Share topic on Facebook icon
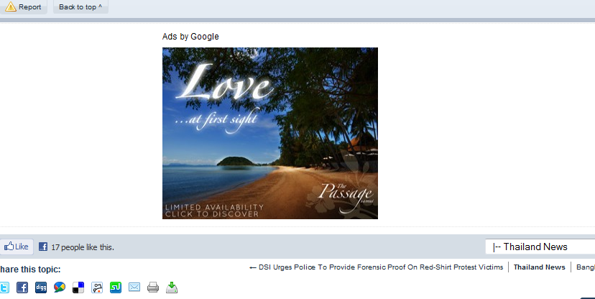The image size is (595, 299). (x=22, y=287)
